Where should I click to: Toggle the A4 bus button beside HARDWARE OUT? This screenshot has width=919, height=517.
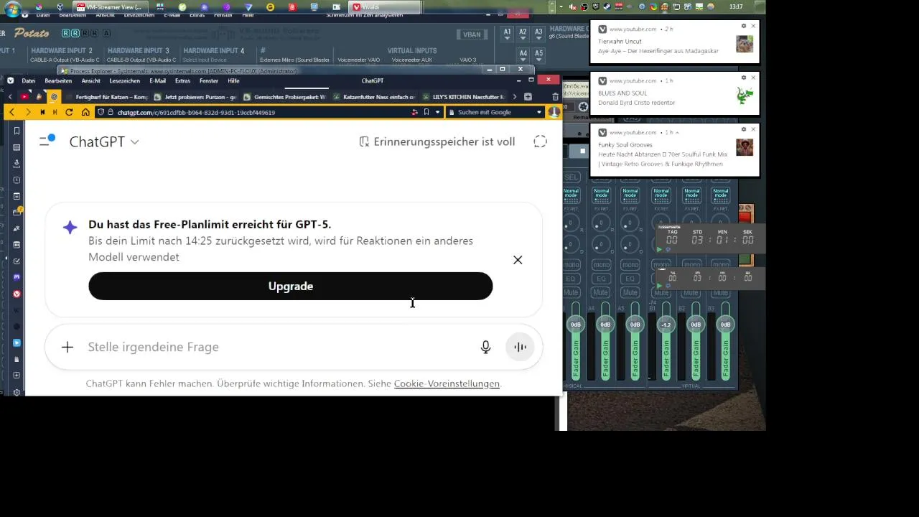pyautogui.click(x=523, y=54)
